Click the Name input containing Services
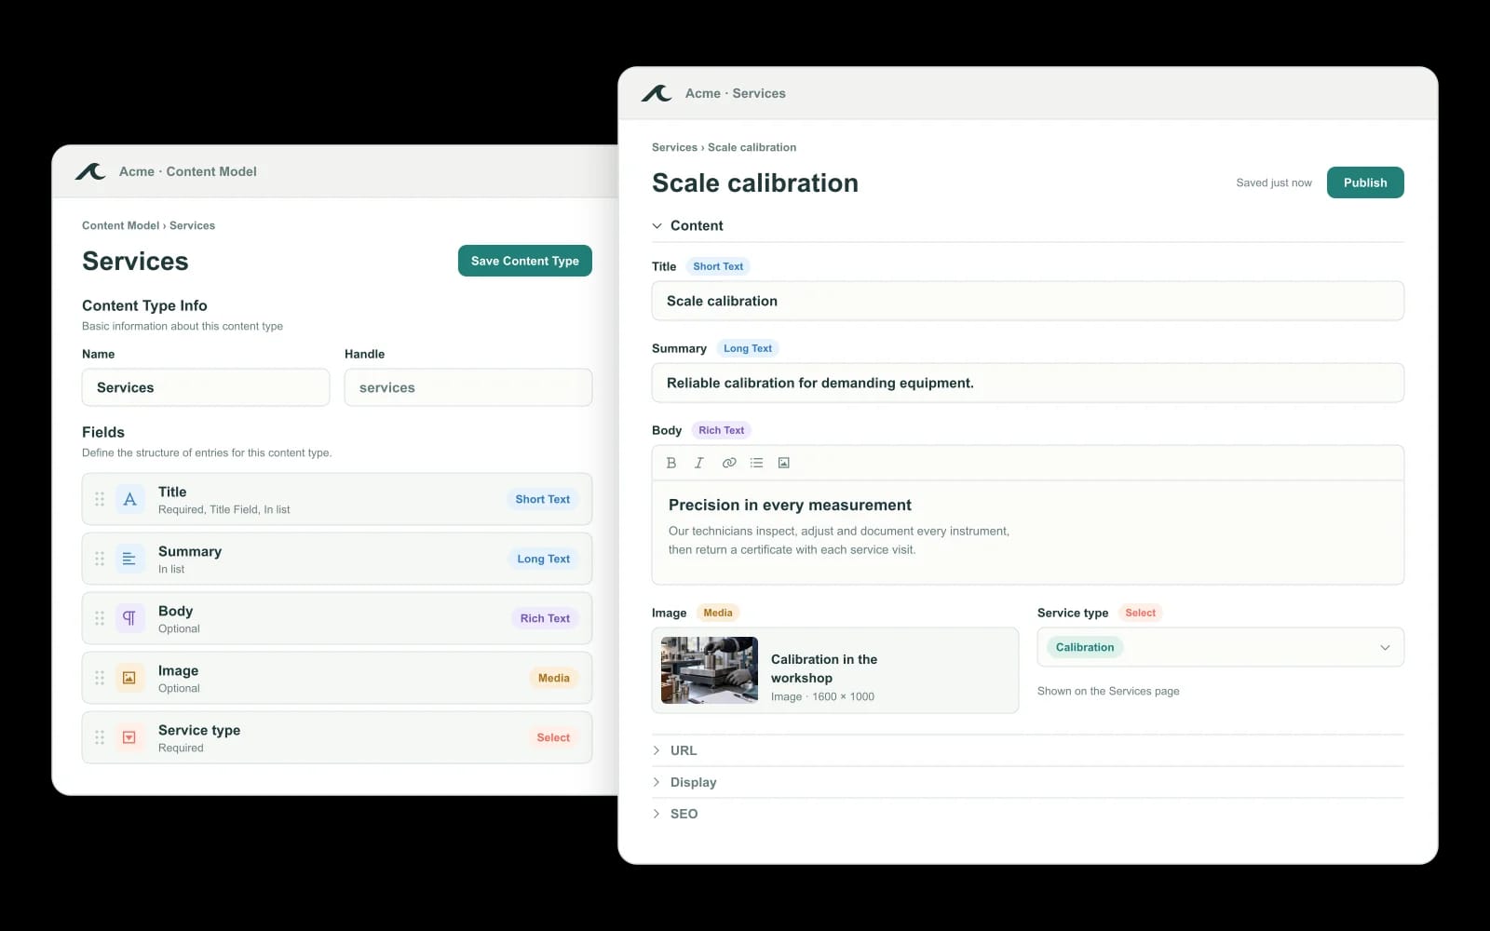This screenshot has width=1490, height=931. 206,387
